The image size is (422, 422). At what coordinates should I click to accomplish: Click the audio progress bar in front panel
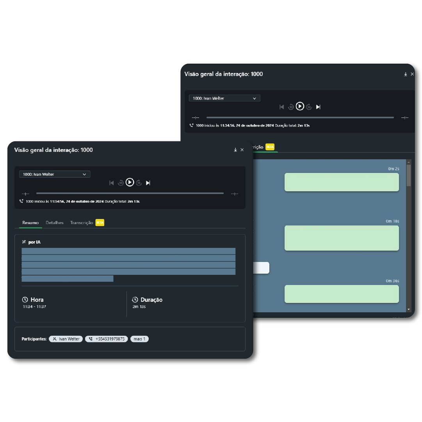130,193
